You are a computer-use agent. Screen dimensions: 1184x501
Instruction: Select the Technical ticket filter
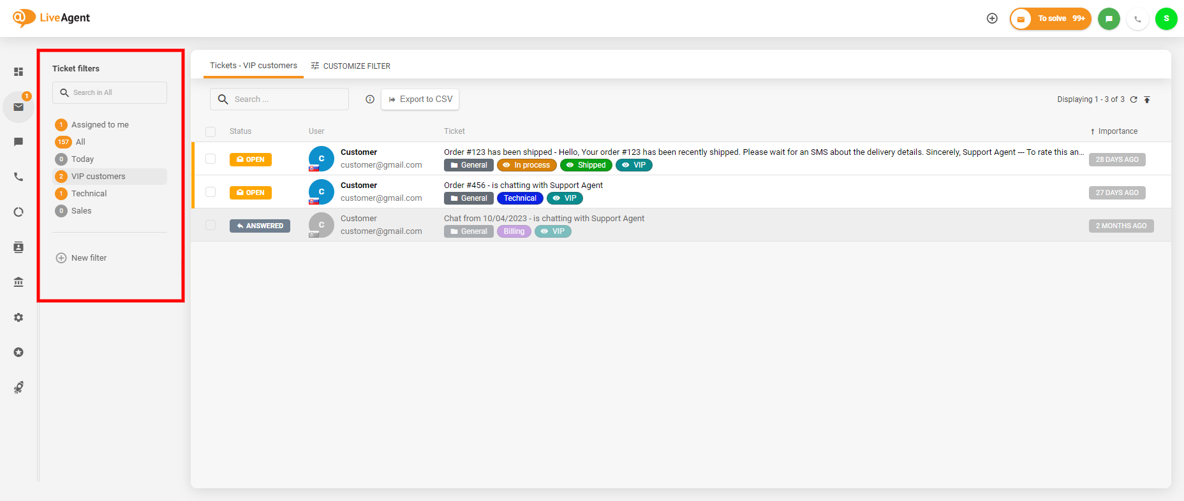coord(89,194)
